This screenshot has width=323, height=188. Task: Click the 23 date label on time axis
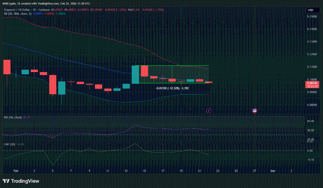218,171
